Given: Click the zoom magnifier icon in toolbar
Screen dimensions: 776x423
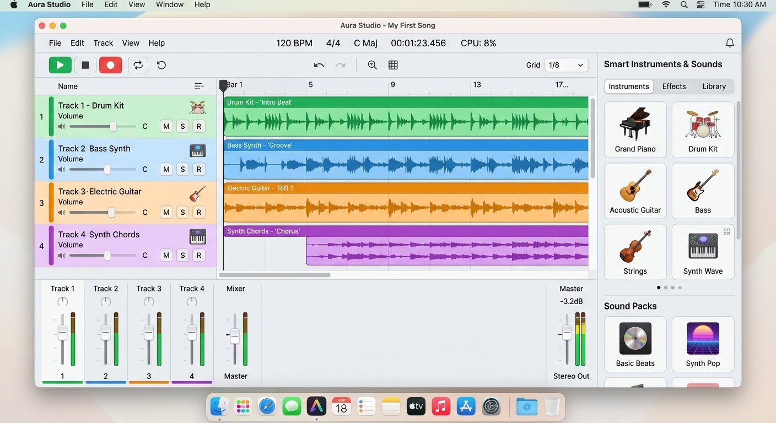Looking at the screenshot, I should click(x=373, y=65).
